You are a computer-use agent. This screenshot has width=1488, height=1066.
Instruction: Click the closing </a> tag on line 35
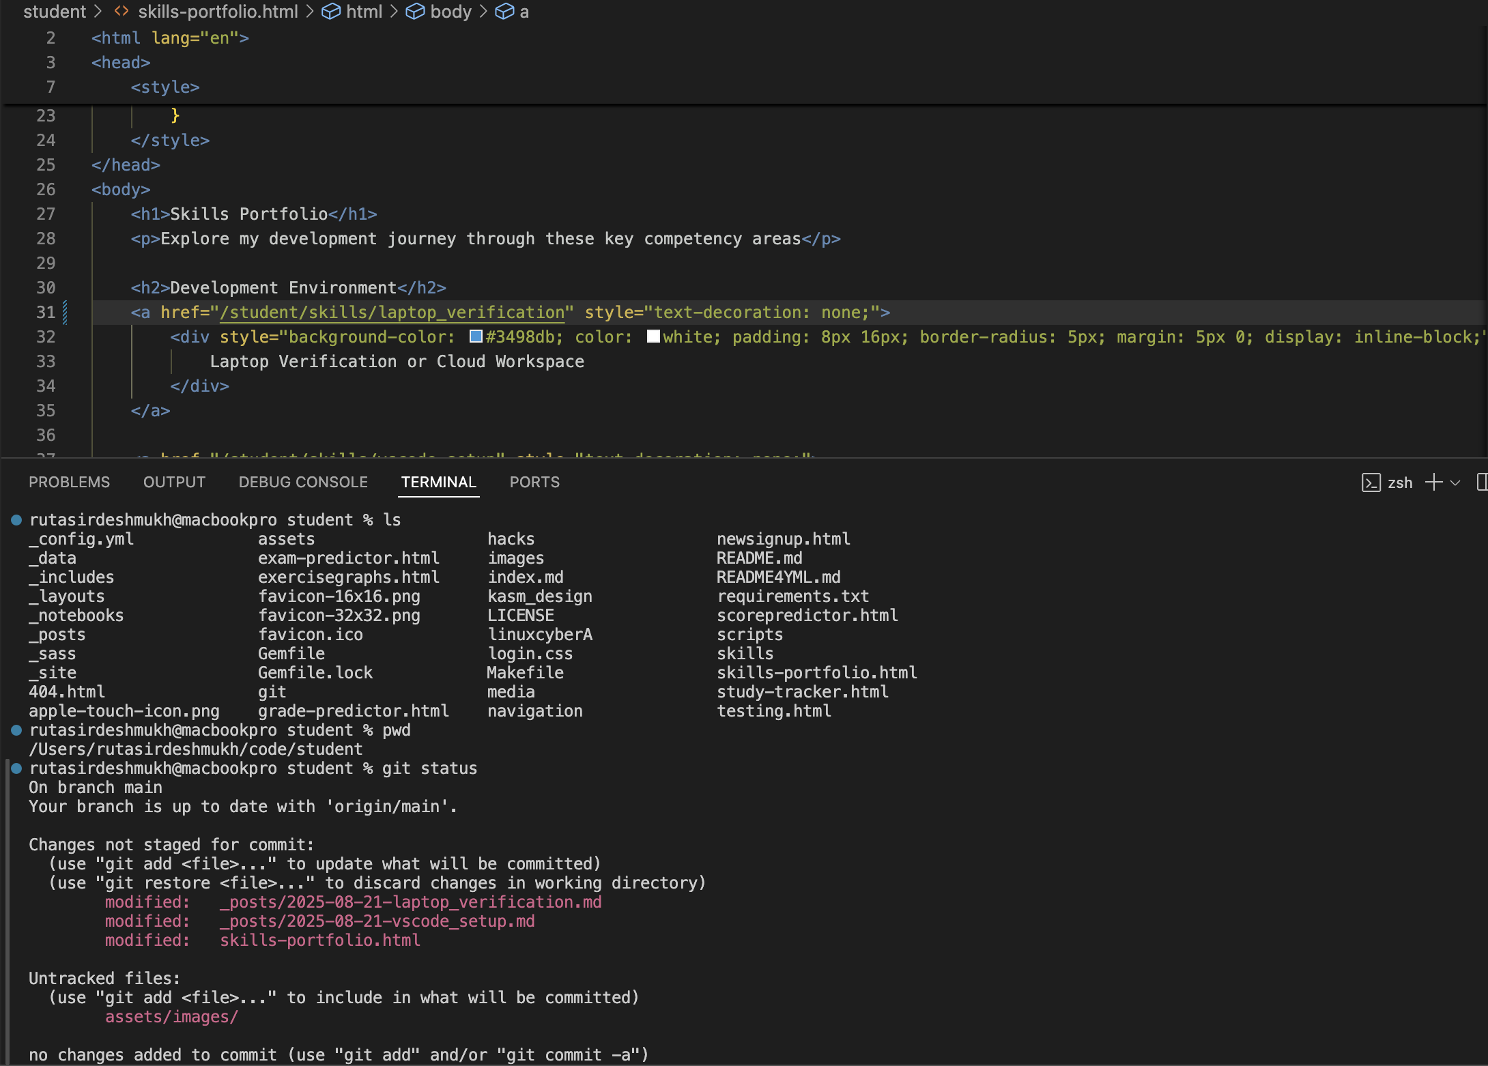click(x=150, y=411)
